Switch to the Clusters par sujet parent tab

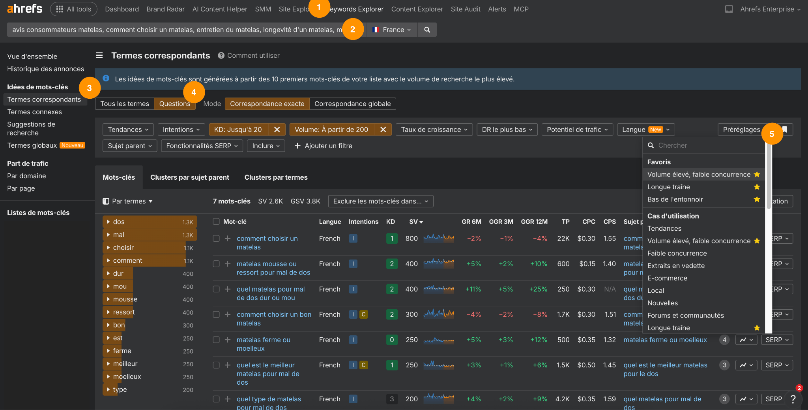pyautogui.click(x=190, y=177)
